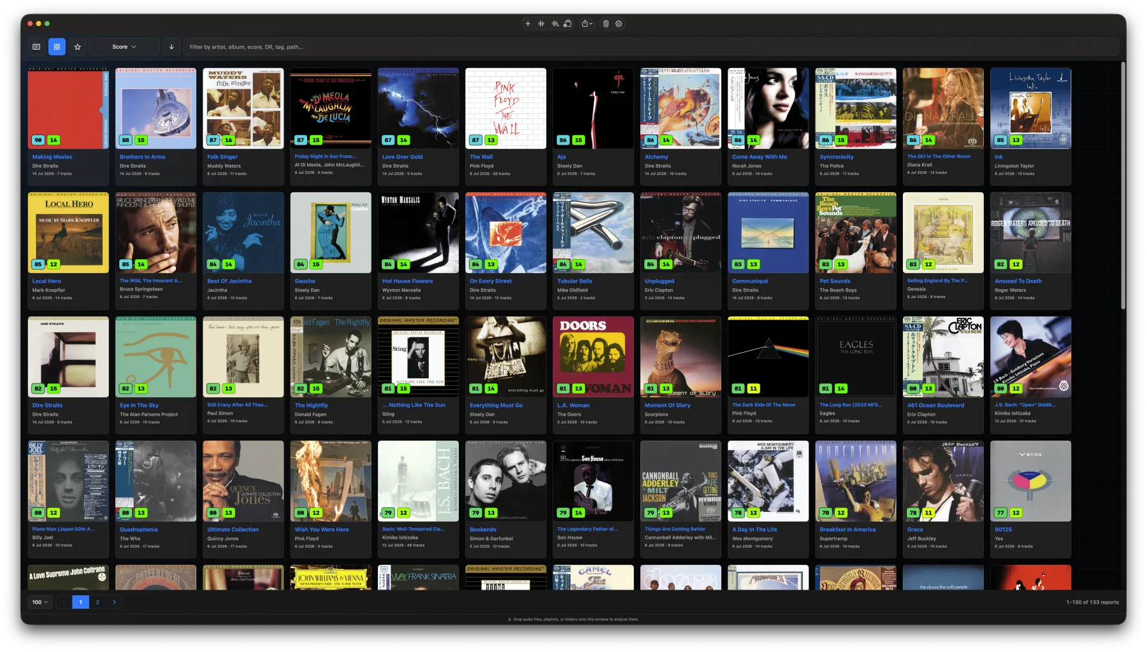Open the Brothers In Arms cover
This screenshot has height=652, width=1147.
155,108
